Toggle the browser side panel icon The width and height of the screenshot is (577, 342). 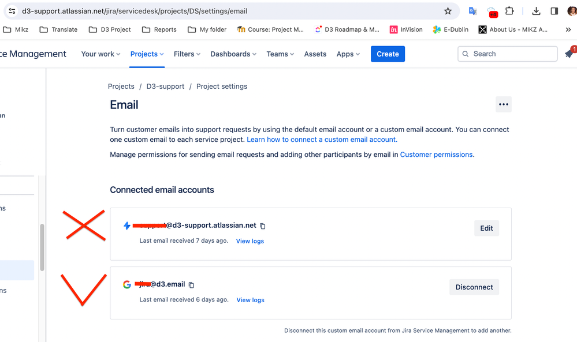(x=554, y=11)
